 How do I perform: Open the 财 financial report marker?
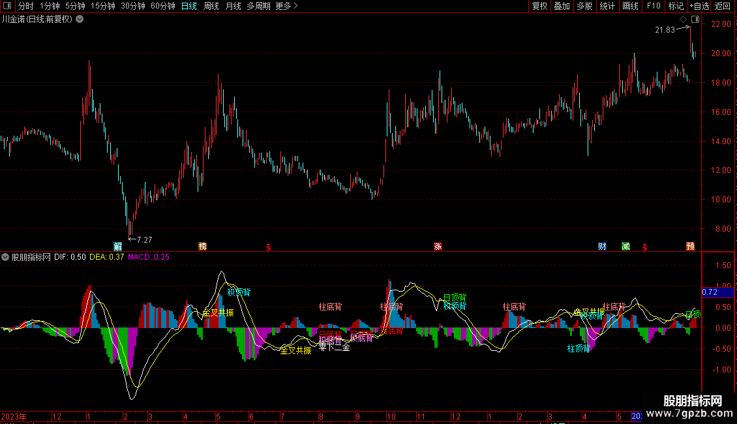coord(602,247)
